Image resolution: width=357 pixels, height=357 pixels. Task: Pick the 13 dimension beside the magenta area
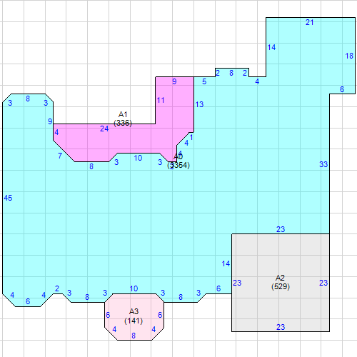[x=199, y=104]
